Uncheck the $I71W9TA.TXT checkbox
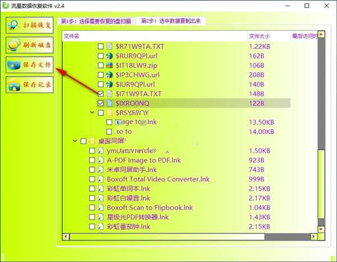The height and width of the screenshot is (262, 337). [x=101, y=94]
